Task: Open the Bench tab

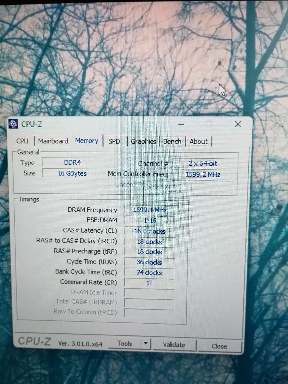Action: click(x=172, y=142)
